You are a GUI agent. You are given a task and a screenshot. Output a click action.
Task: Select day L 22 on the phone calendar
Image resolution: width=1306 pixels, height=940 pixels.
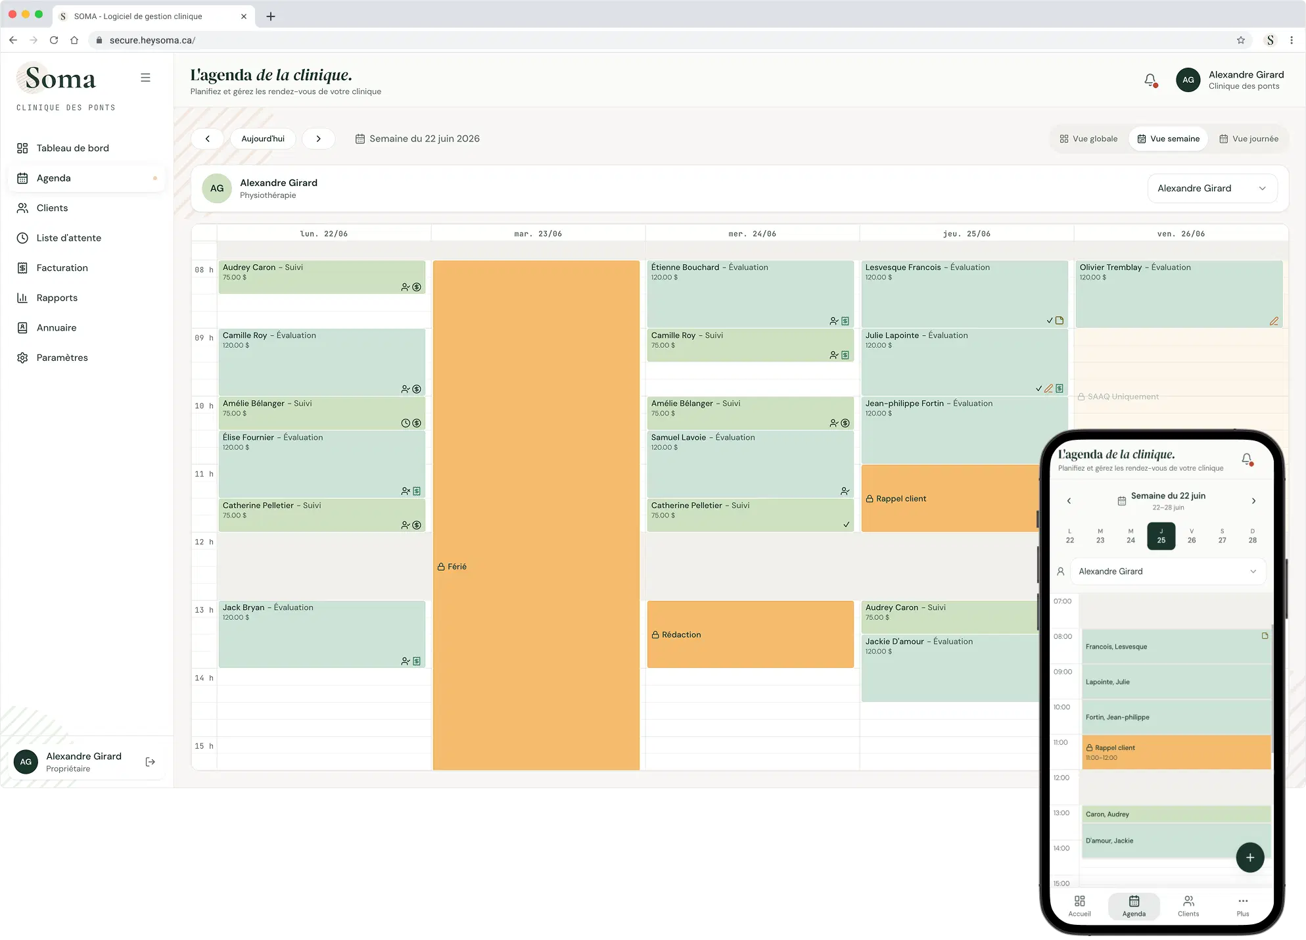(x=1070, y=536)
